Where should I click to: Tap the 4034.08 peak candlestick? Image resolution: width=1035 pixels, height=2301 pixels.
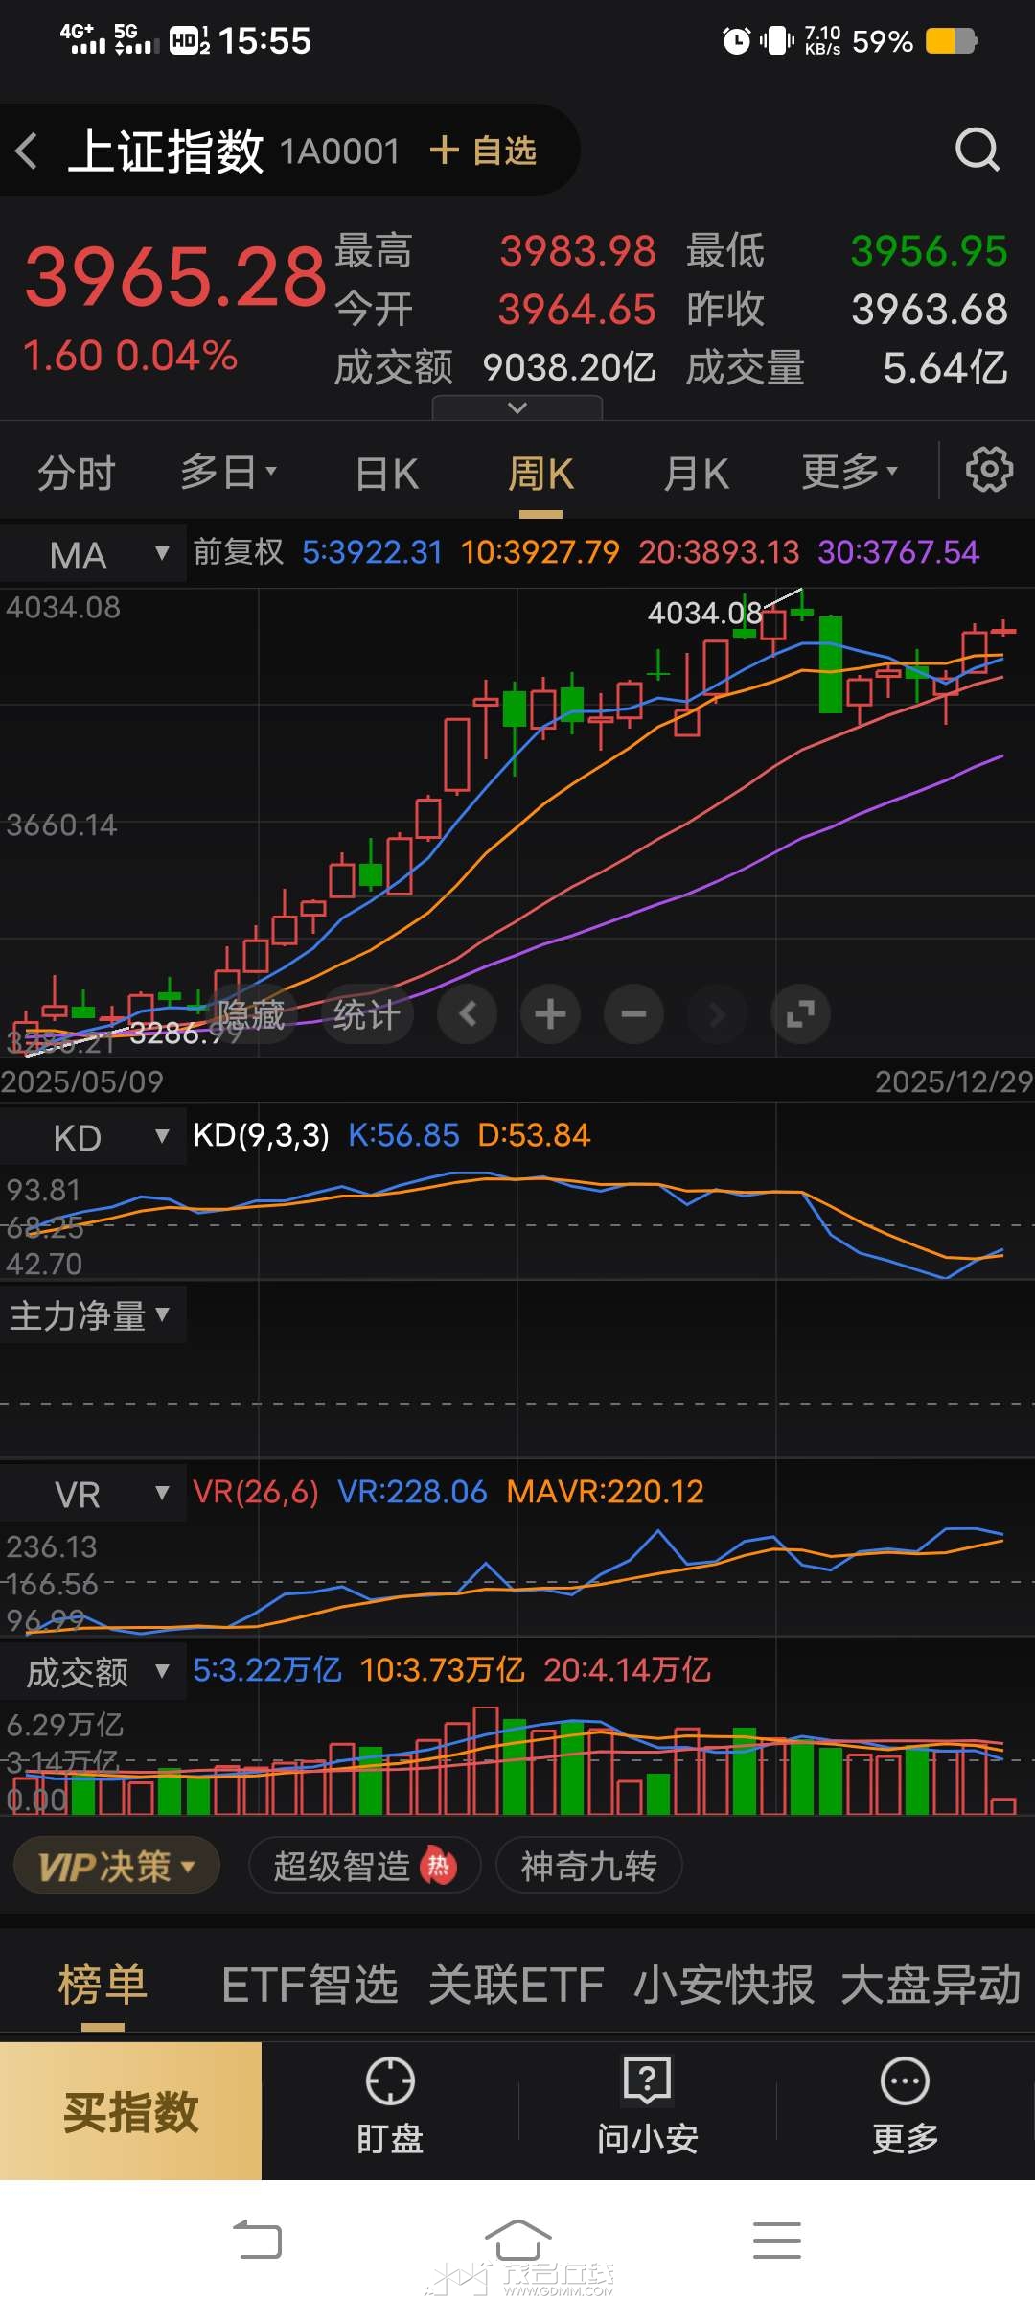tap(801, 608)
